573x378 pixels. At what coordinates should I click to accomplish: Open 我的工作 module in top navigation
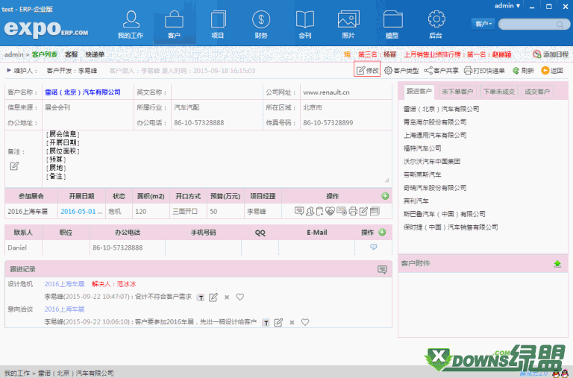point(131,25)
